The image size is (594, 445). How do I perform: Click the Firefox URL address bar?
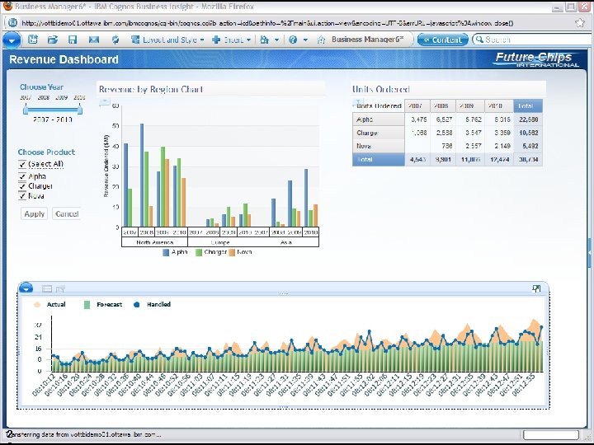pos(295,23)
